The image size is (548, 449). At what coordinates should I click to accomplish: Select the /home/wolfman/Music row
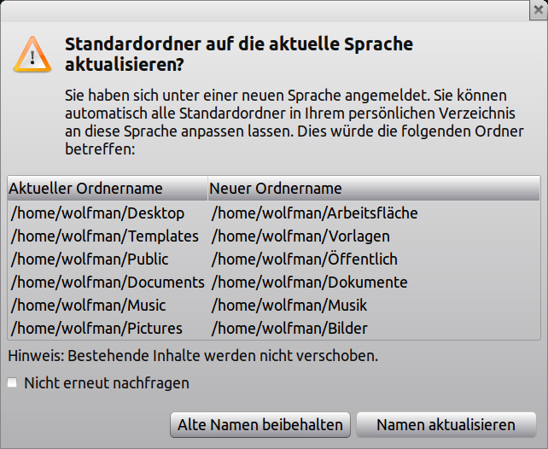pos(89,306)
